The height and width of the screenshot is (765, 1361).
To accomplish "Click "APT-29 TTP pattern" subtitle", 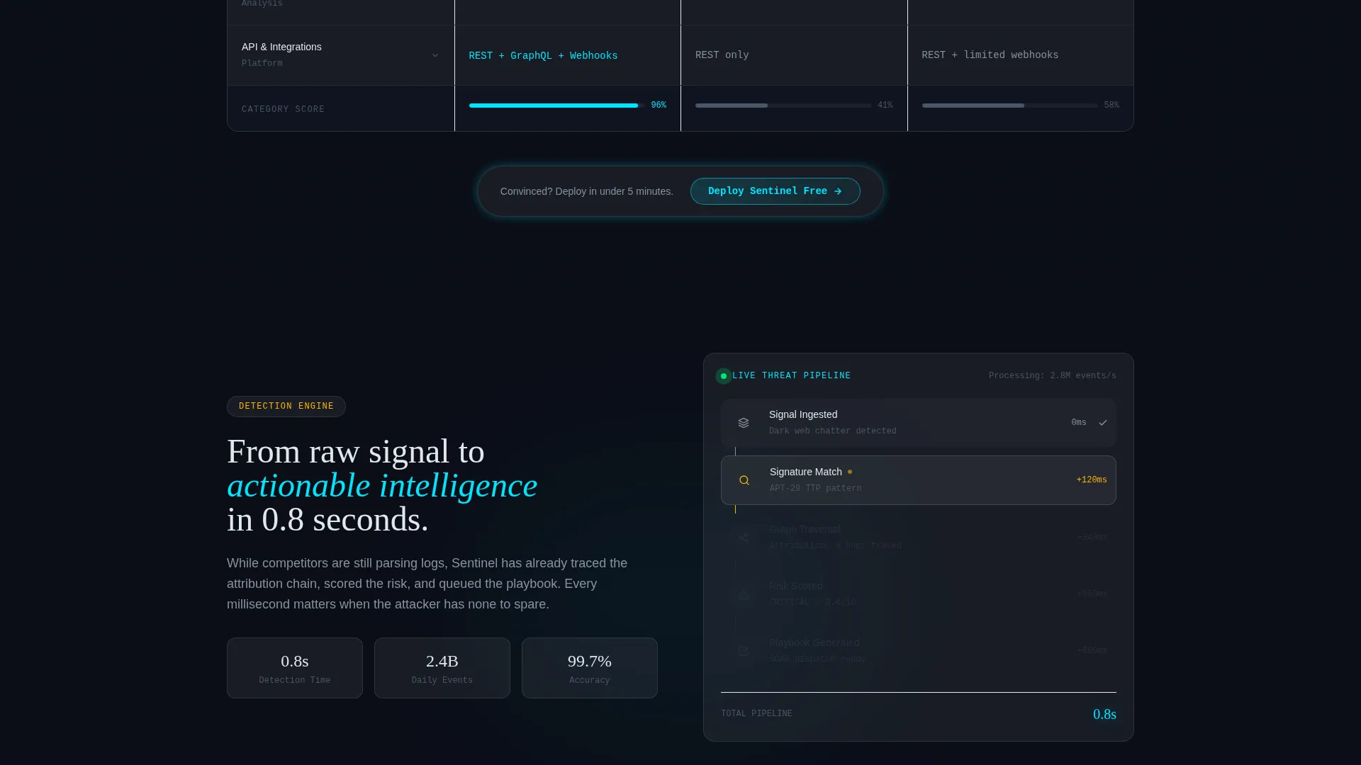I will pyautogui.click(x=816, y=489).
